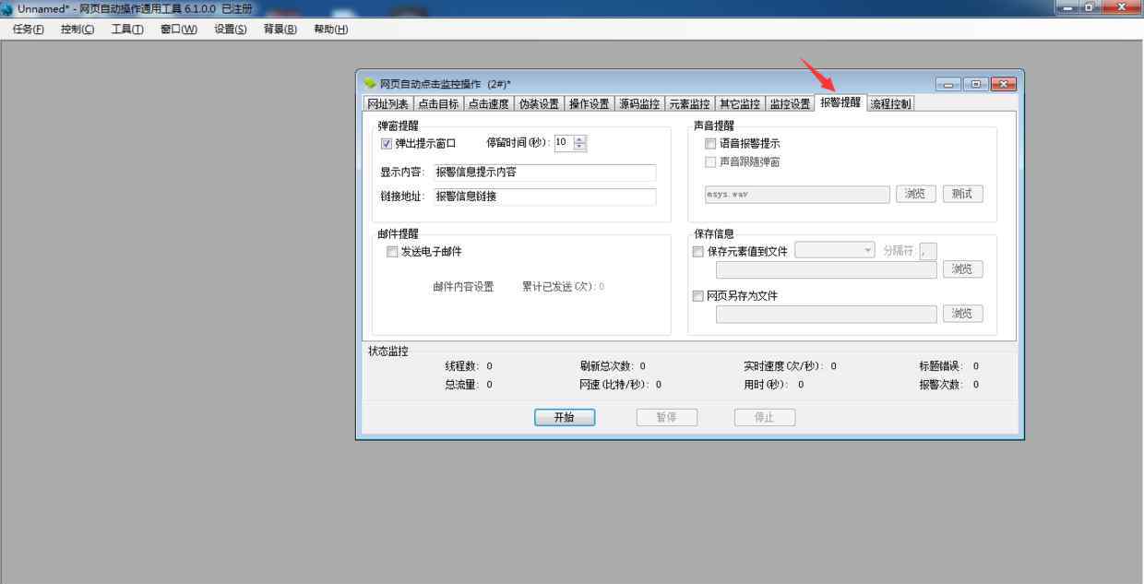Click into the 显示内容 text field
The image size is (1144, 584).
(544, 173)
